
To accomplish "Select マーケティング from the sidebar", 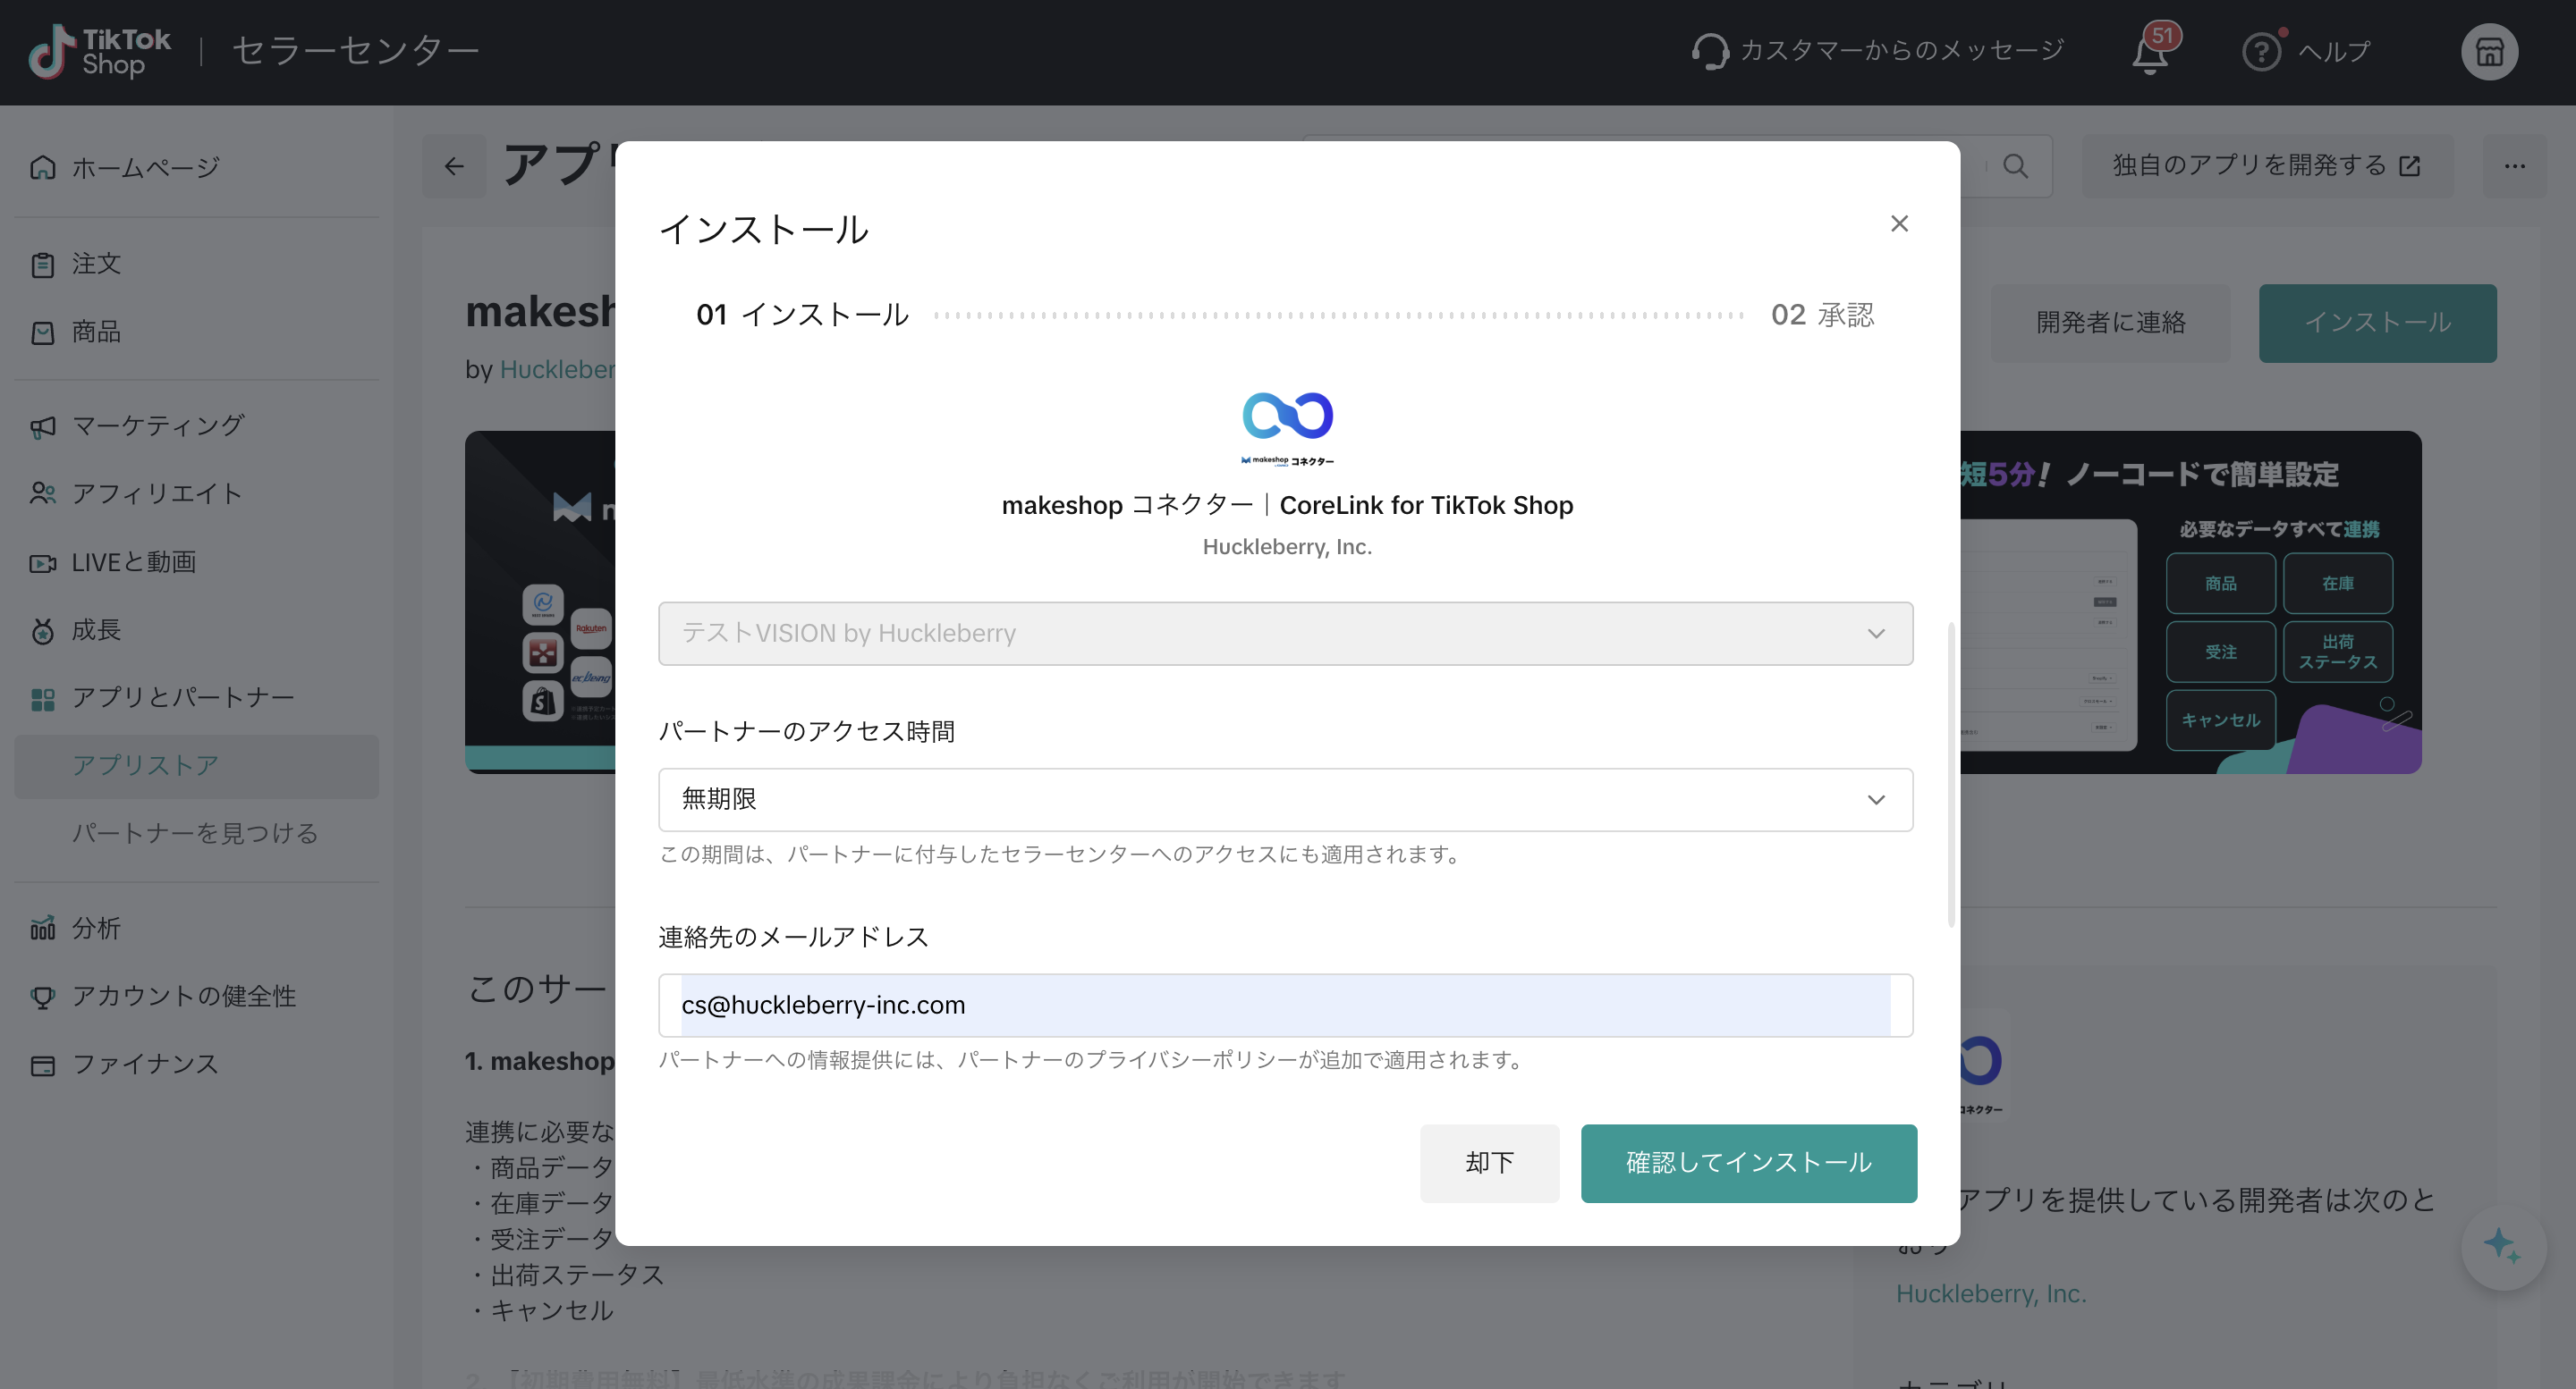I will (x=158, y=425).
